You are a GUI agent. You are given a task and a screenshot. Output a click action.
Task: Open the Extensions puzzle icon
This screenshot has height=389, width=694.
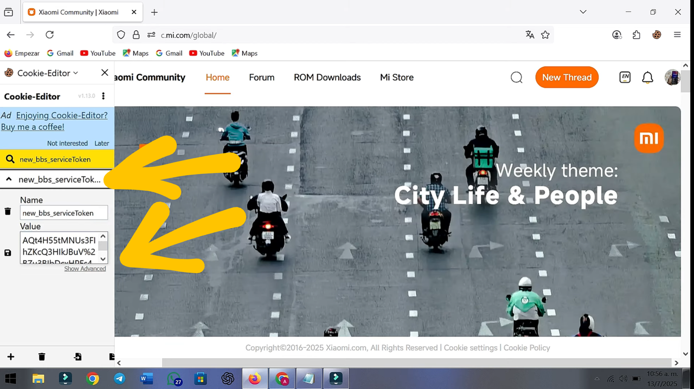(x=637, y=35)
